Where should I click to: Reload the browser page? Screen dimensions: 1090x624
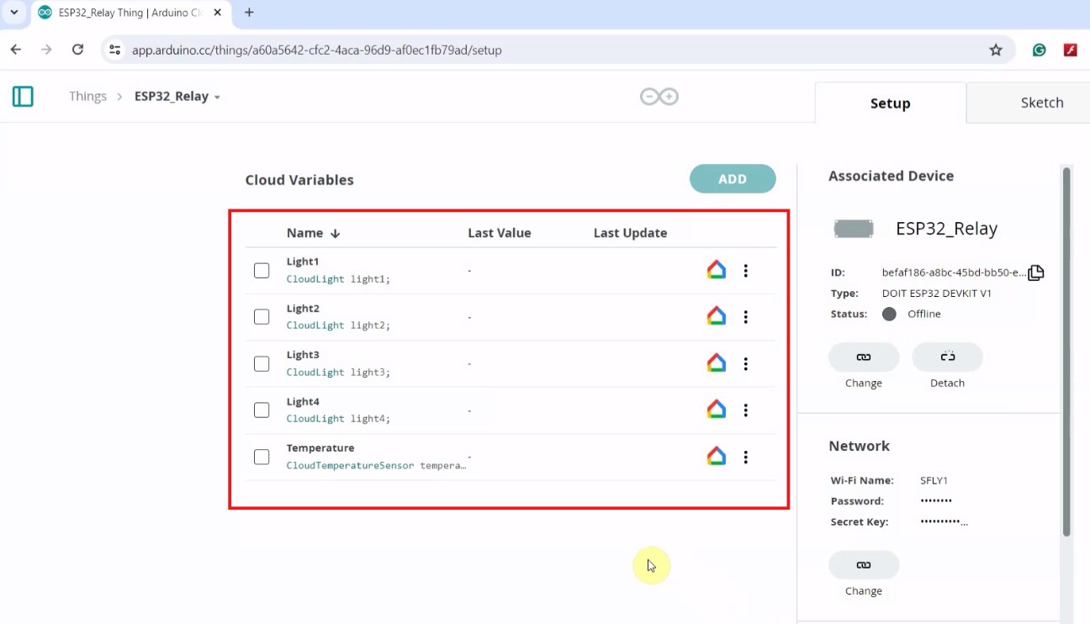[x=77, y=50]
